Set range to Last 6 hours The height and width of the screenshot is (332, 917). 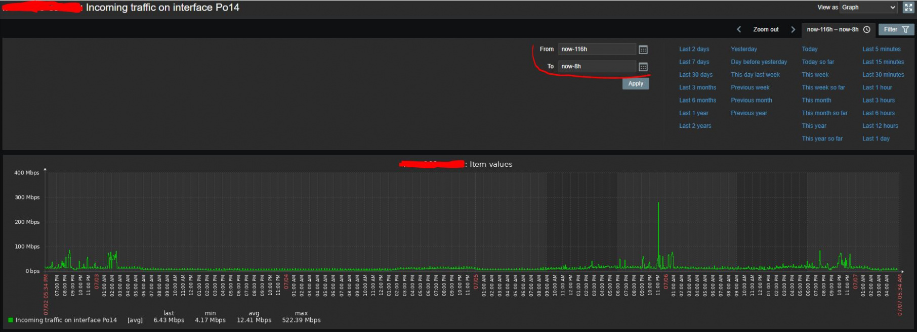(879, 113)
